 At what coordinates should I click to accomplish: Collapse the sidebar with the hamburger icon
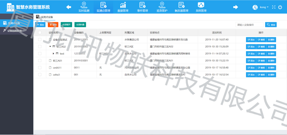[x=16, y=17]
